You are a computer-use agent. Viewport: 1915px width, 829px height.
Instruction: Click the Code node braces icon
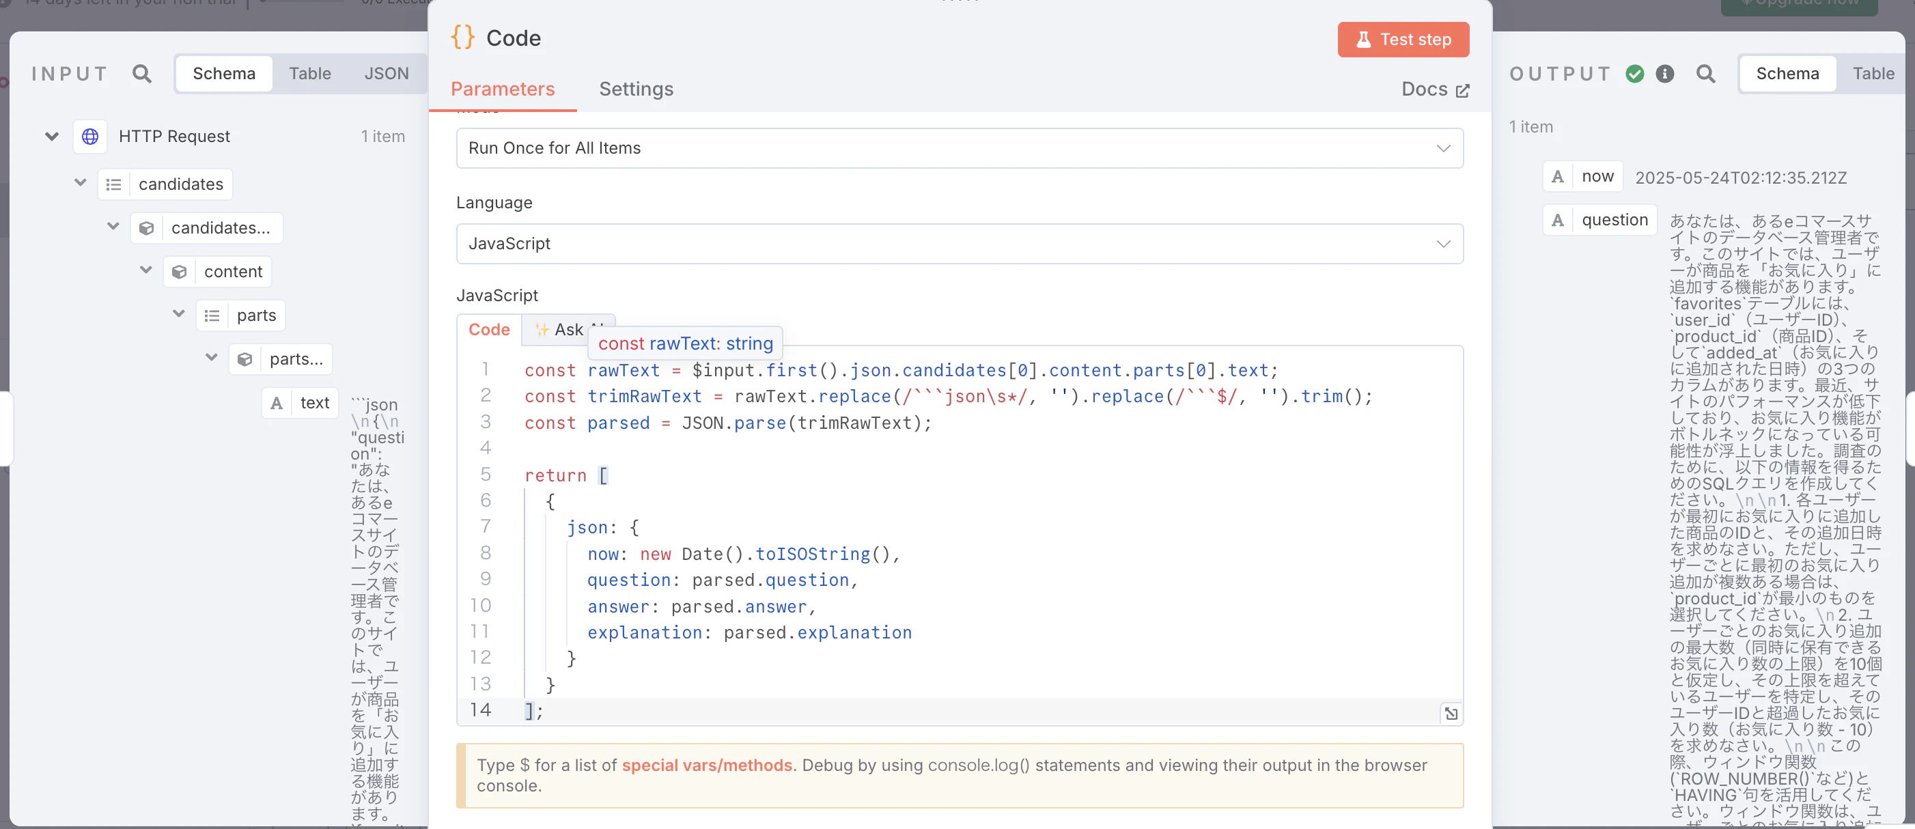[x=462, y=37]
